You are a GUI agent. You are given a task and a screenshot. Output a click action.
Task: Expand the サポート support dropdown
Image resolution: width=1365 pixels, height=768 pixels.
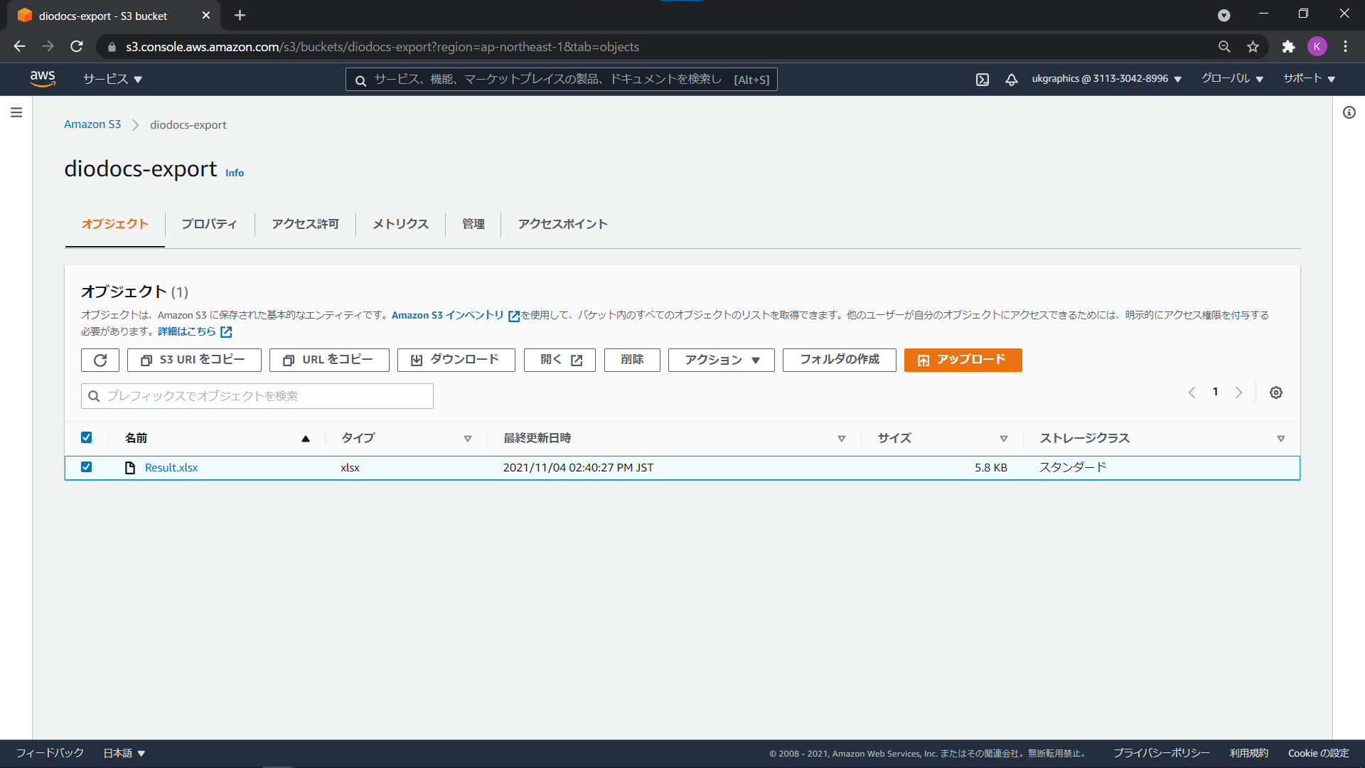coord(1309,79)
